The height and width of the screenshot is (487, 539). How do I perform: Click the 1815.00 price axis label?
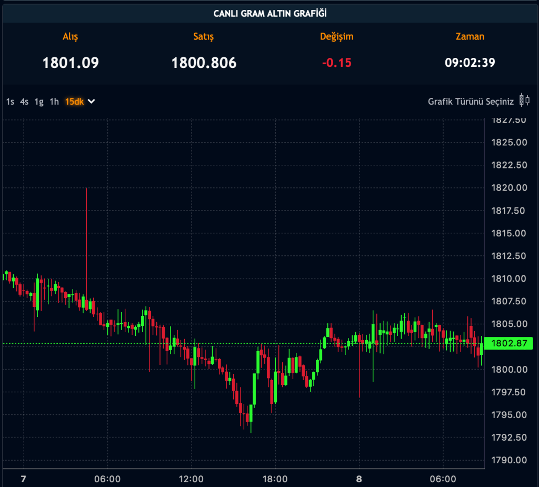pos(509,233)
